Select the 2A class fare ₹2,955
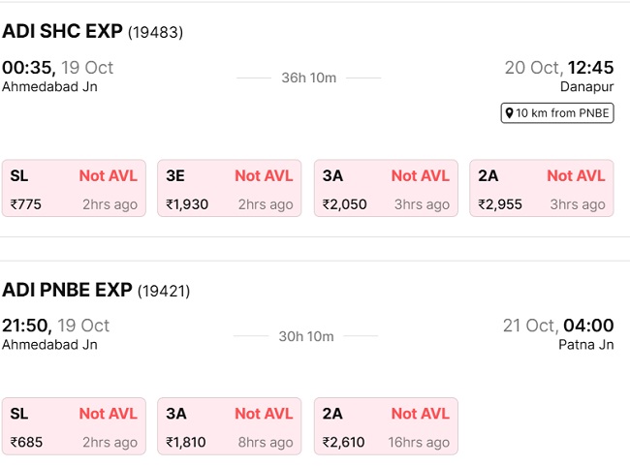 click(x=541, y=188)
